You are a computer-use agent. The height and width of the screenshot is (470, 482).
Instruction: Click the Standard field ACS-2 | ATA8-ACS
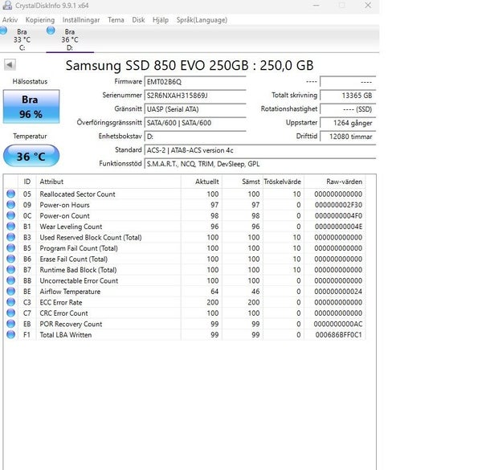click(x=260, y=150)
